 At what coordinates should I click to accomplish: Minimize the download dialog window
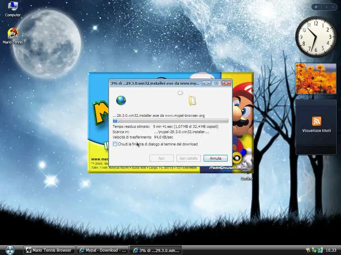(x=206, y=83)
